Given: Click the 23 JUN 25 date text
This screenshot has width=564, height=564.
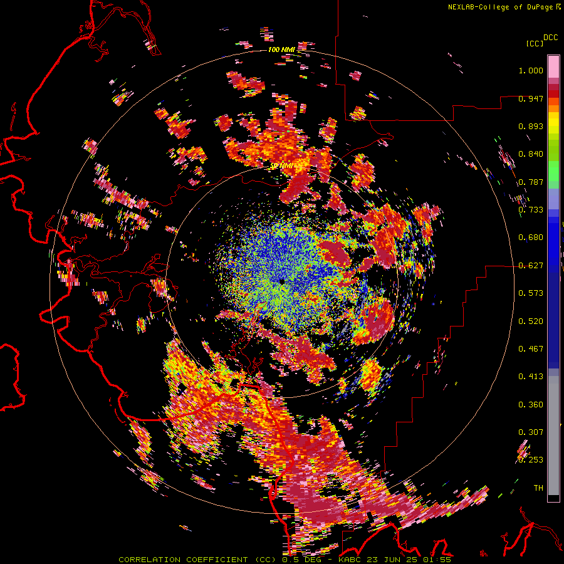Looking at the screenshot, I should (394, 560).
